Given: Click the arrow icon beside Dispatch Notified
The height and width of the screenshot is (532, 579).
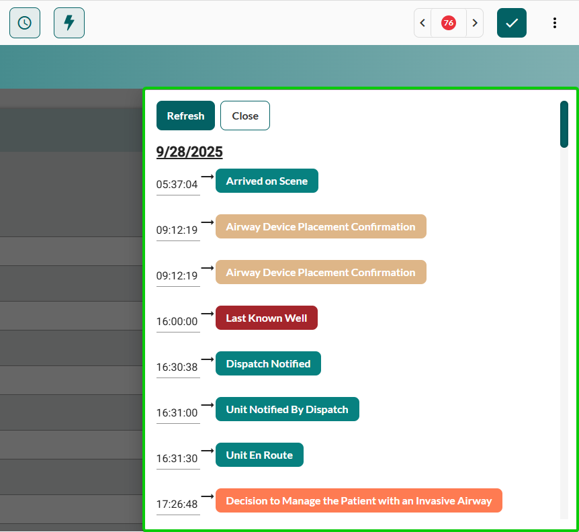Looking at the screenshot, I should [x=207, y=357].
